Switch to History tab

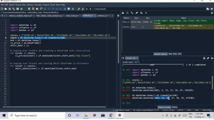pos(175,107)
